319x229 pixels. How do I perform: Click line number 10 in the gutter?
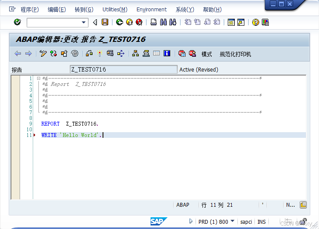(x=29, y=130)
